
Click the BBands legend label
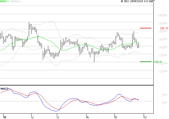[15, 1]
